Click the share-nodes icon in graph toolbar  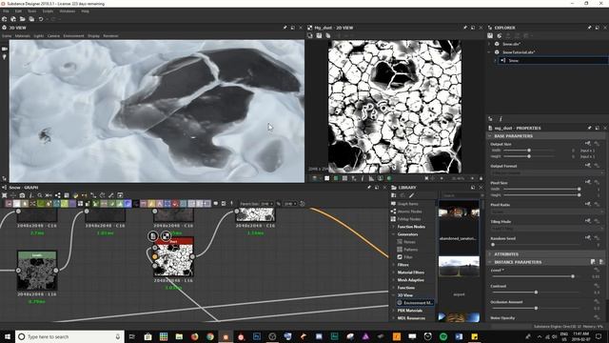click(x=57, y=195)
